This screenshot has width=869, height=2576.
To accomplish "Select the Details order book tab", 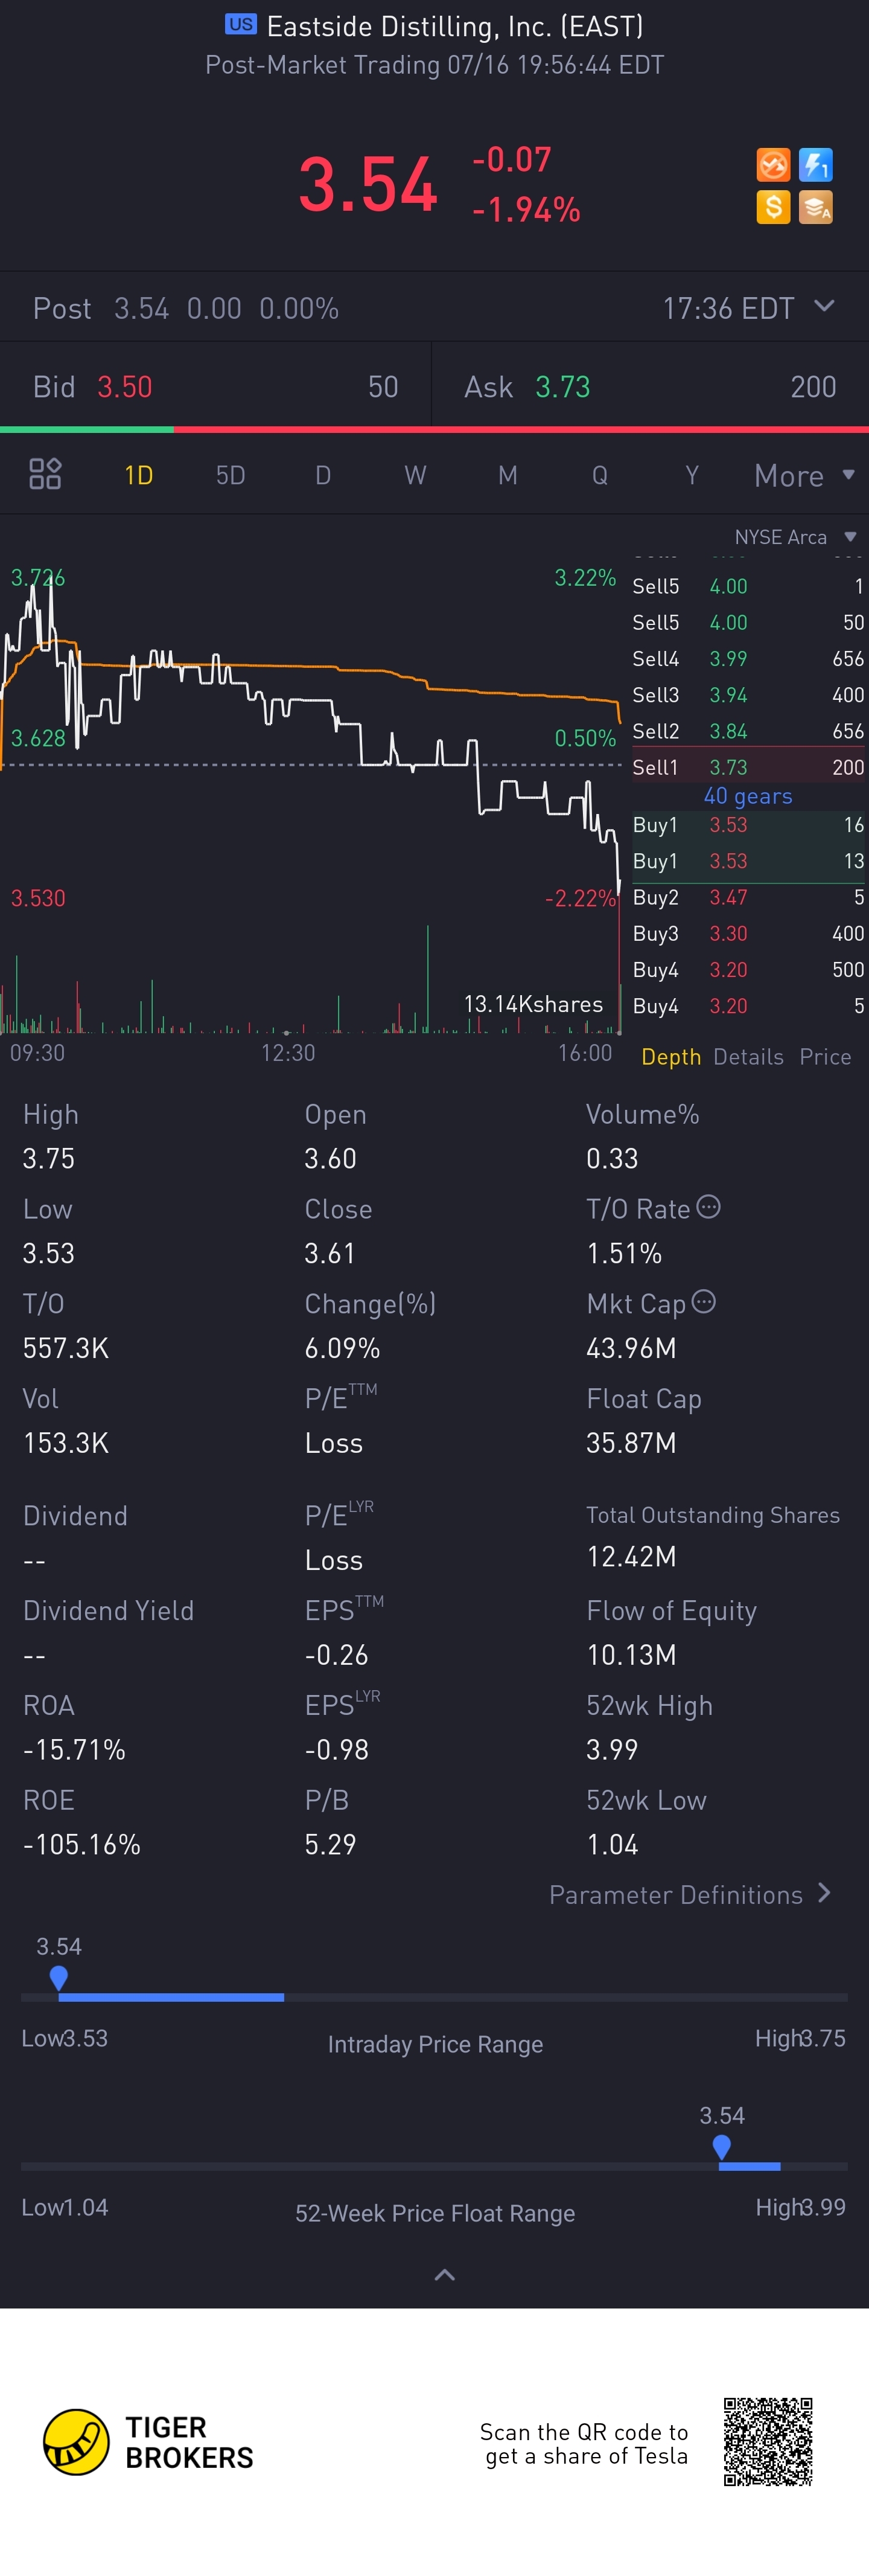I will tap(748, 1057).
